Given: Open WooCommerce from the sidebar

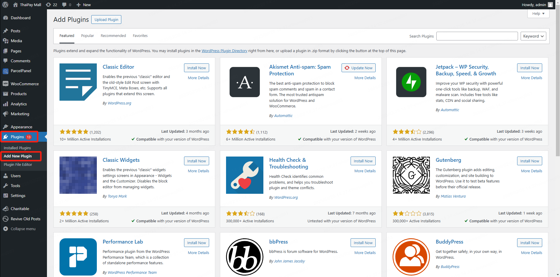Looking at the screenshot, I should click(x=24, y=84).
